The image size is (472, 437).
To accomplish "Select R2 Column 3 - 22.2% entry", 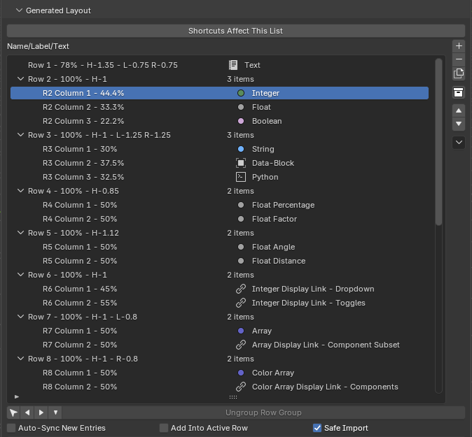I will click(219, 121).
